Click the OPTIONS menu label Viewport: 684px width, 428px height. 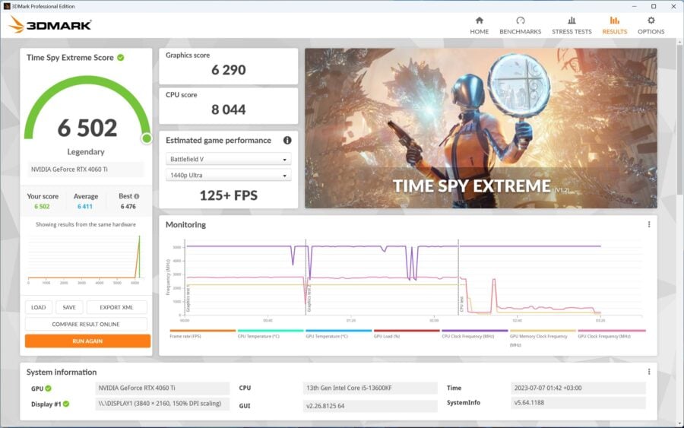651,32
